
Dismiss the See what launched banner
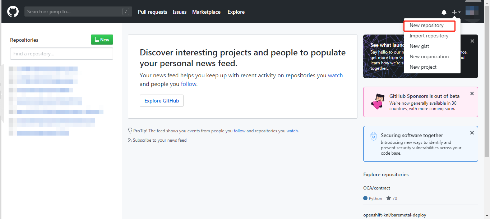(x=472, y=41)
